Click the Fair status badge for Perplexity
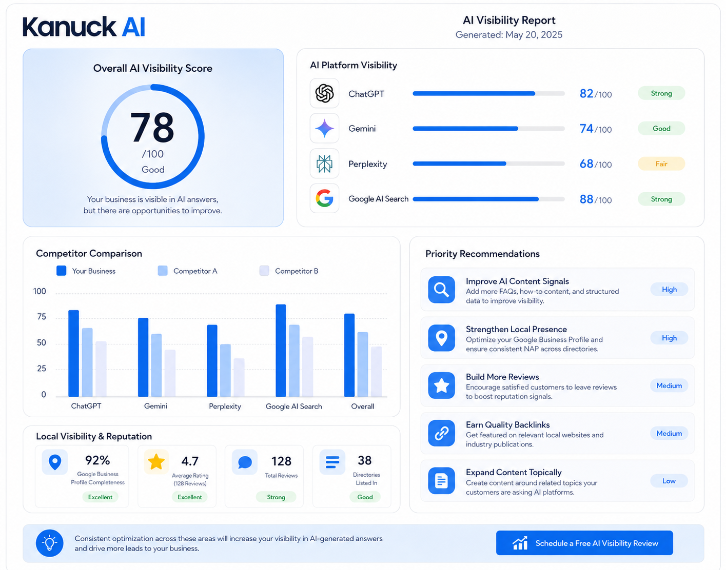 pos(661,164)
